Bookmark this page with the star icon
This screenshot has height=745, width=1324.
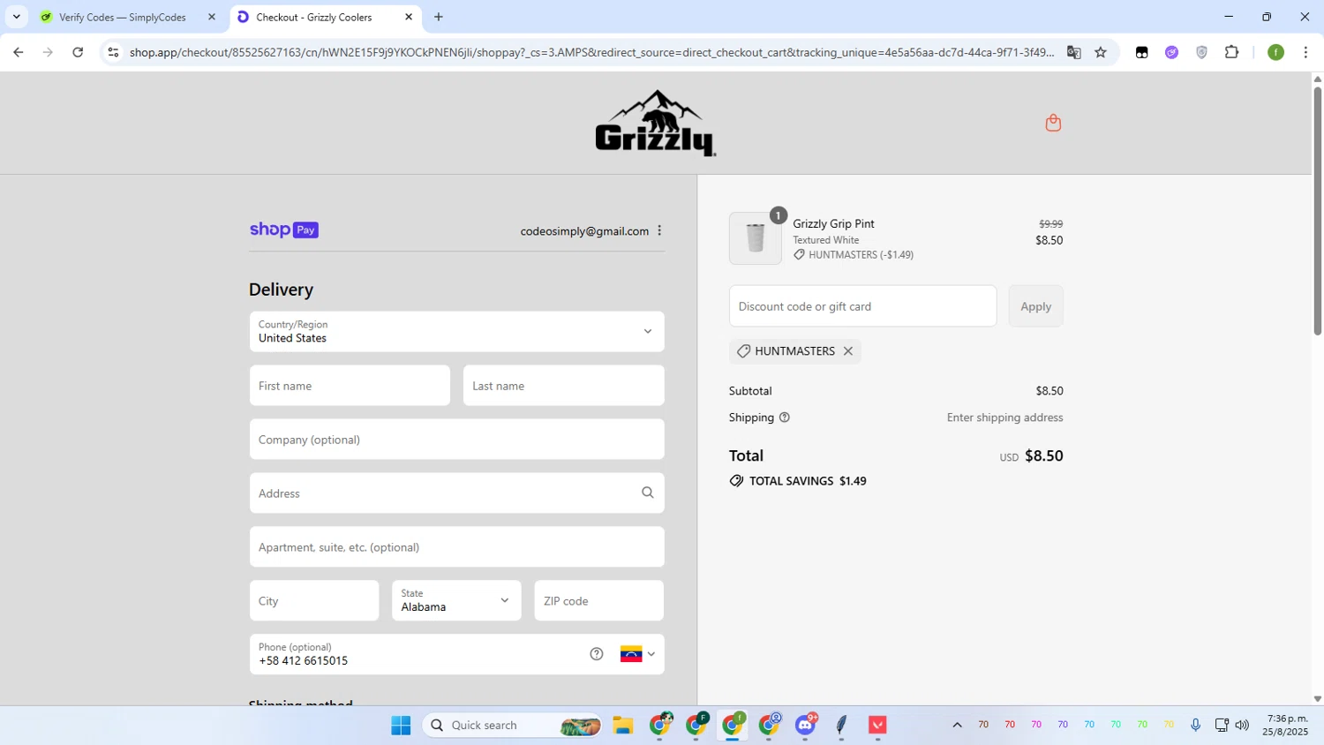coord(1101,52)
